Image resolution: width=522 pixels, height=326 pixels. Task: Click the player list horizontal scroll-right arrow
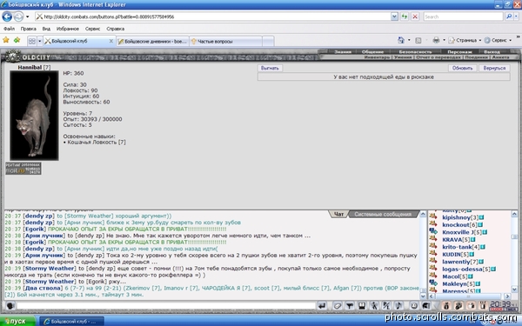(x=507, y=296)
